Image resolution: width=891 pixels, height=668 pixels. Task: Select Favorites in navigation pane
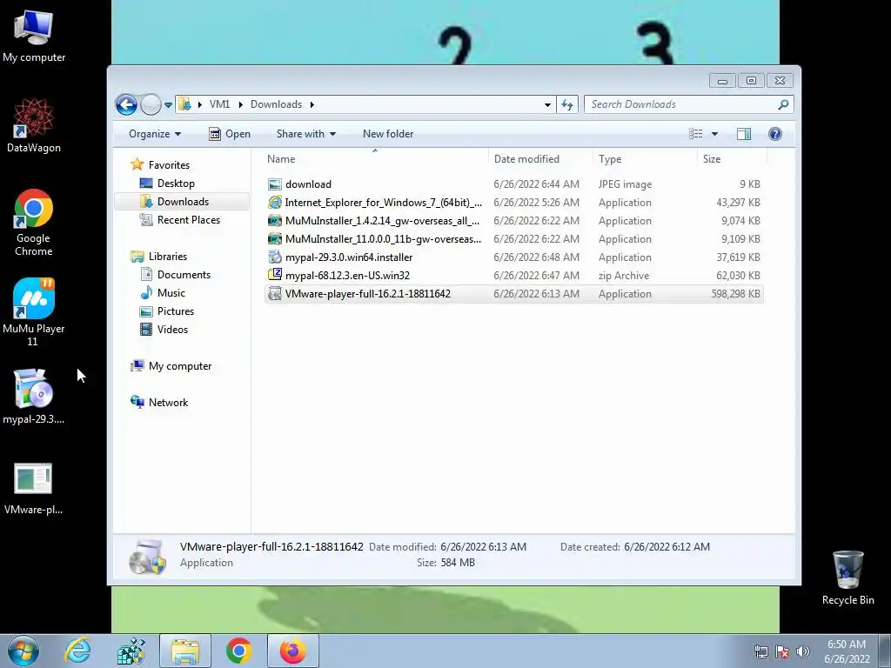coord(169,165)
